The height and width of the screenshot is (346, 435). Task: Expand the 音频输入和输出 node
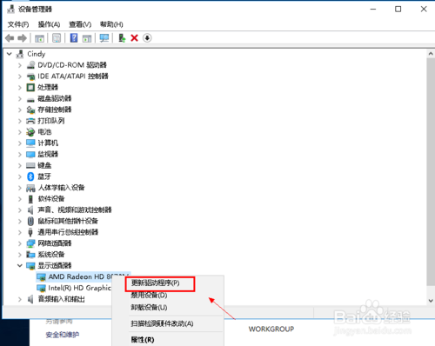[x=20, y=299]
